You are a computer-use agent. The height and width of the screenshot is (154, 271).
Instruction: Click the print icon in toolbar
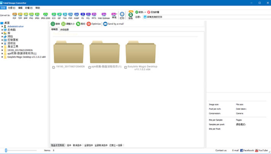[x=122, y=14]
